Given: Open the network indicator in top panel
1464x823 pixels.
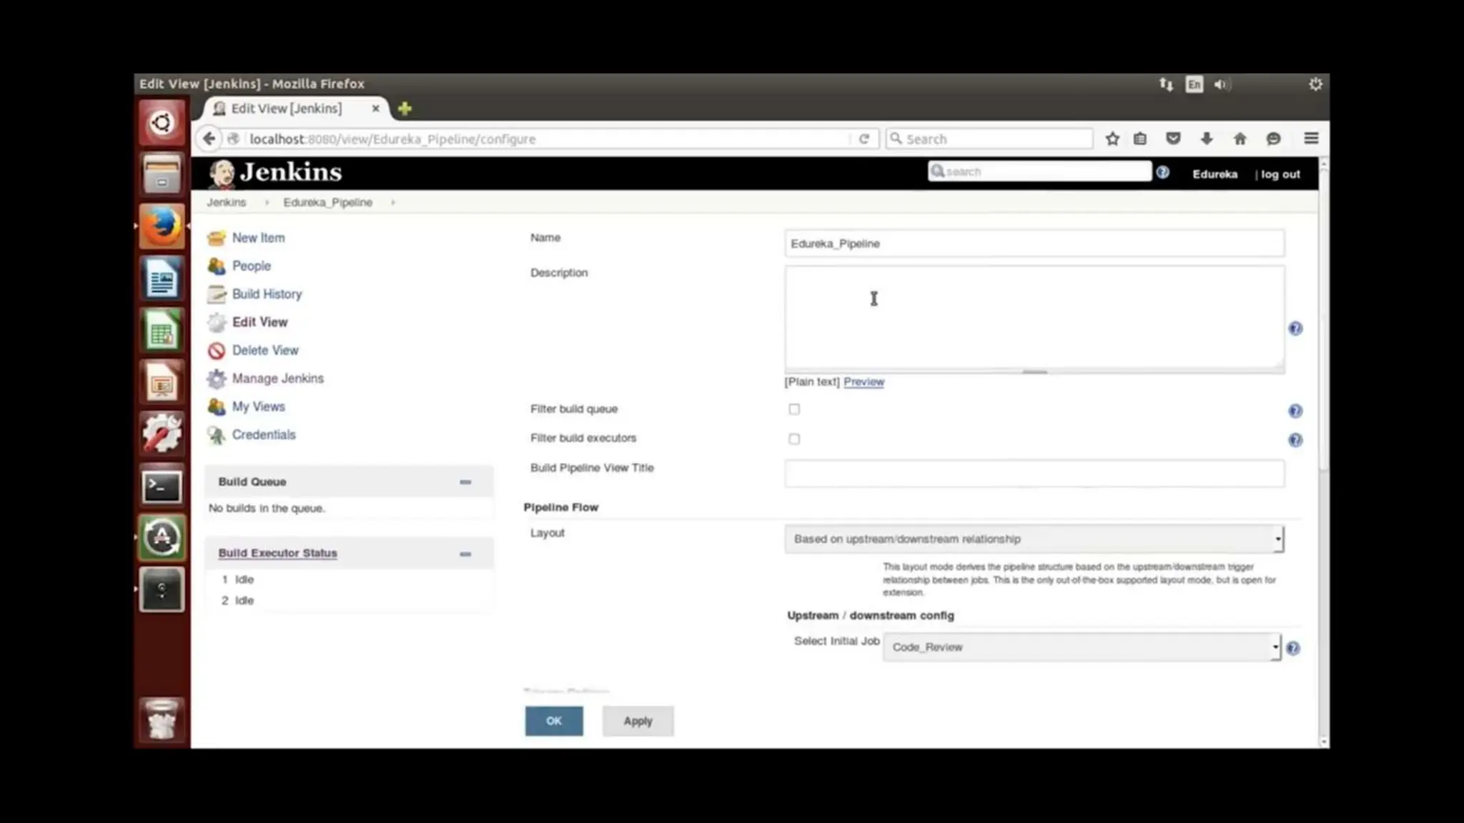Looking at the screenshot, I should pyautogui.click(x=1166, y=84).
